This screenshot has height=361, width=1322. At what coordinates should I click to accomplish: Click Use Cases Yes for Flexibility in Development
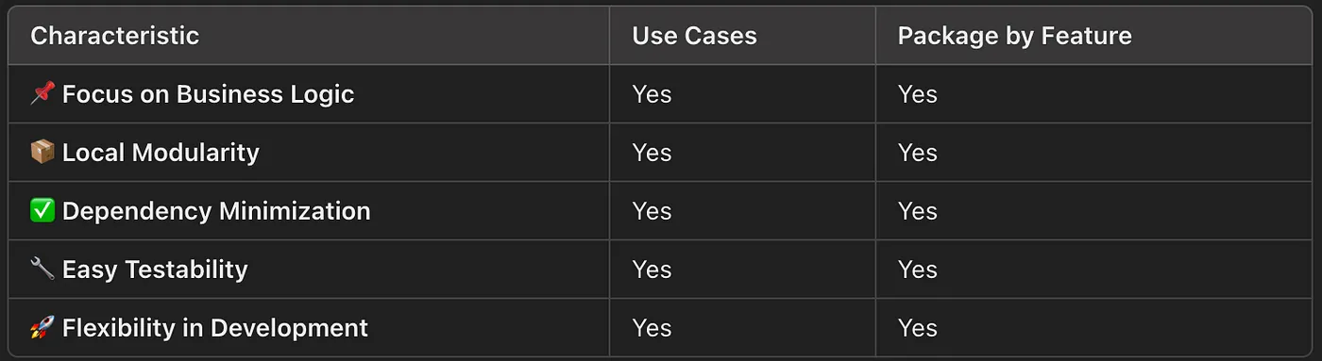click(652, 328)
